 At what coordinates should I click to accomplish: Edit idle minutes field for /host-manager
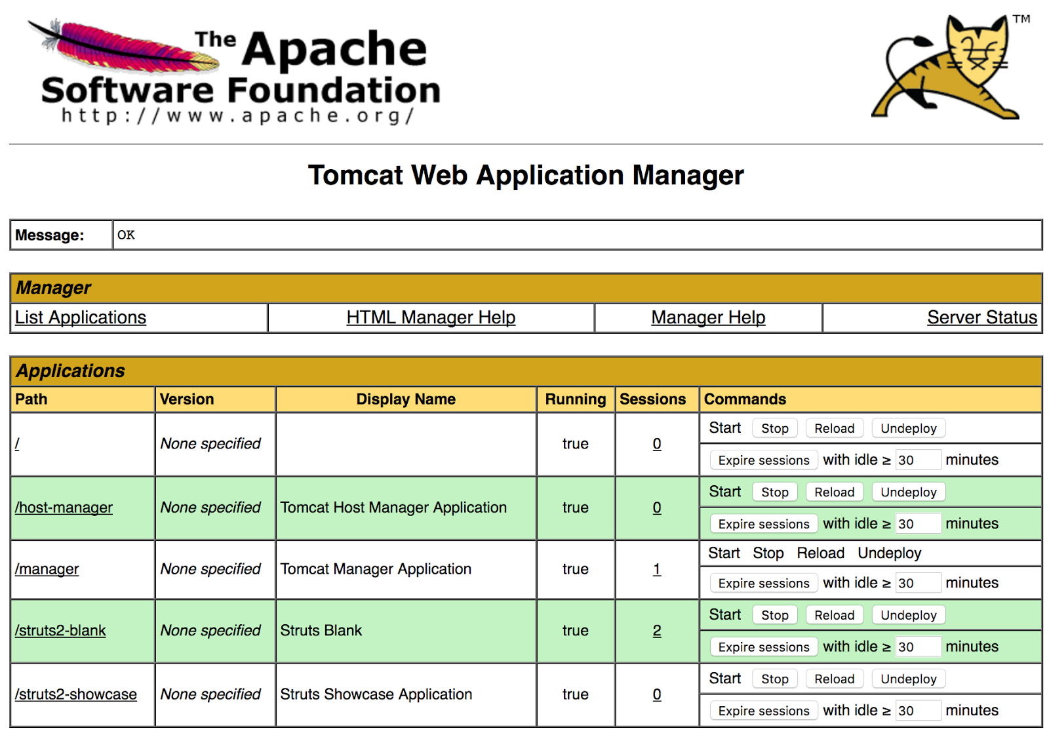pos(919,524)
